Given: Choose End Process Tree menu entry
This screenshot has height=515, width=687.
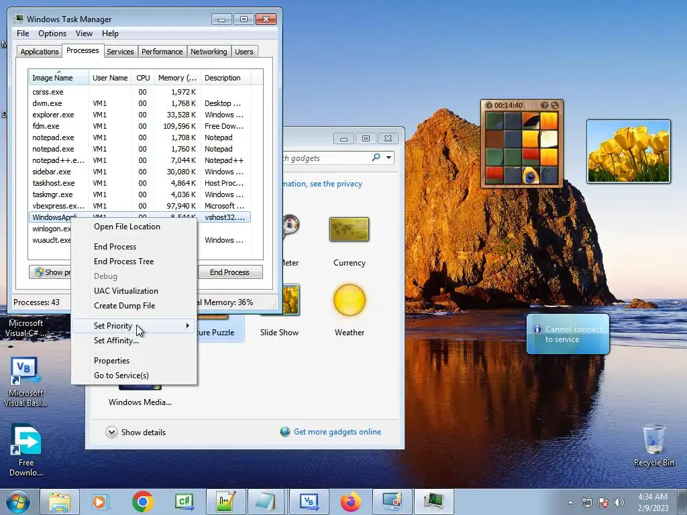Looking at the screenshot, I should [x=134, y=262].
